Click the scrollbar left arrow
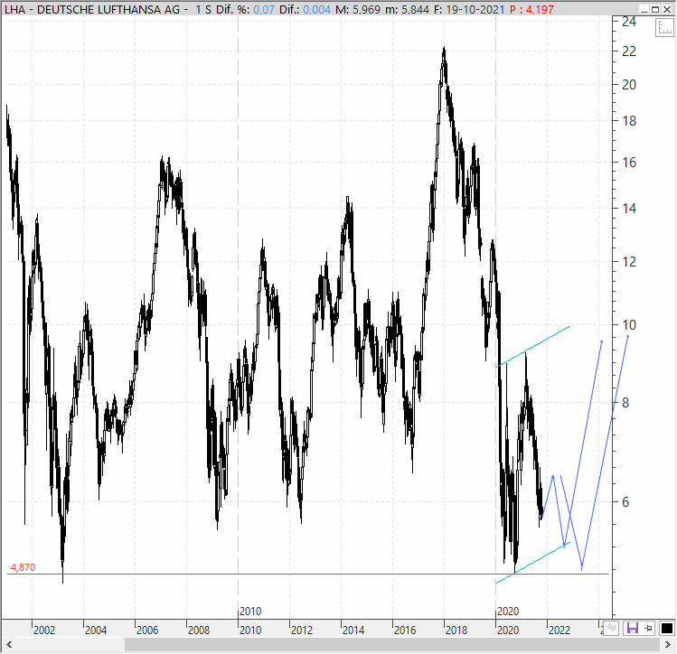 click(9, 645)
